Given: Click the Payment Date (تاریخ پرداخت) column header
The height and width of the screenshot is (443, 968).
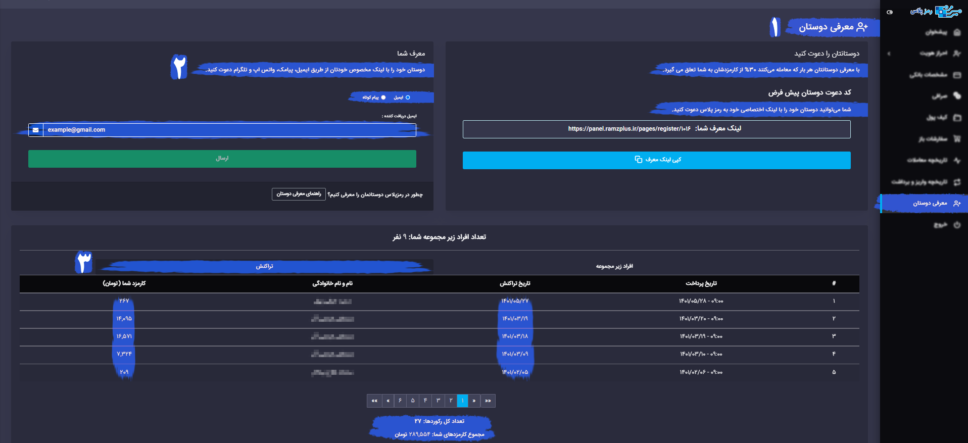Looking at the screenshot, I should pyautogui.click(x=701, y=283).
